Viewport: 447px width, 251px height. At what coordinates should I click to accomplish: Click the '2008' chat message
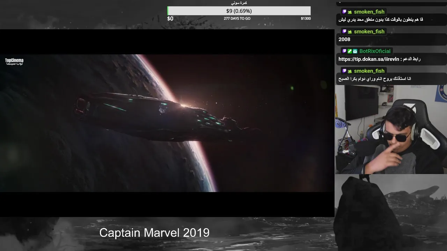[x=344, y=39]
